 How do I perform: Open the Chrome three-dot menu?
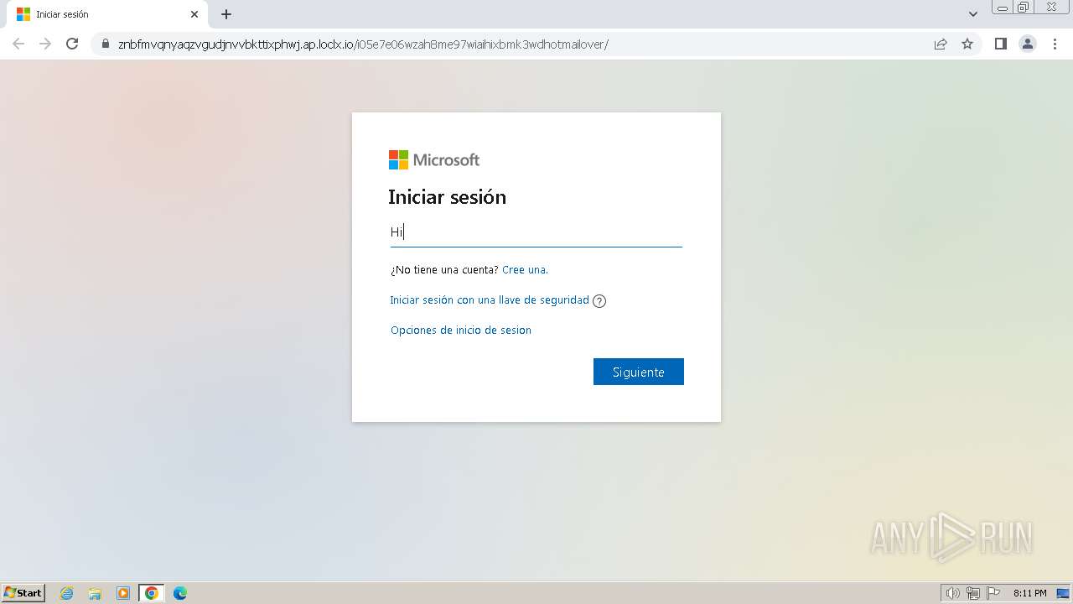tap(1055, 44)
